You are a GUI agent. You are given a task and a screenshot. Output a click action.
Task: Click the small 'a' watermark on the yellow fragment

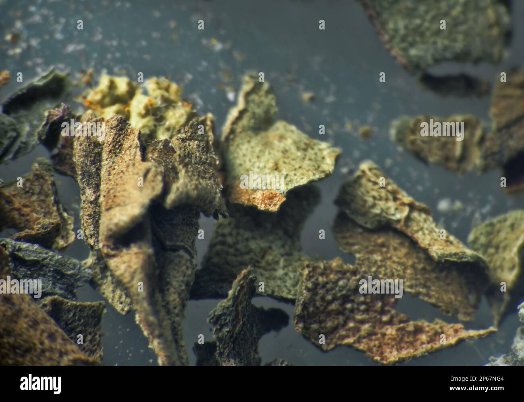point(140,77)
